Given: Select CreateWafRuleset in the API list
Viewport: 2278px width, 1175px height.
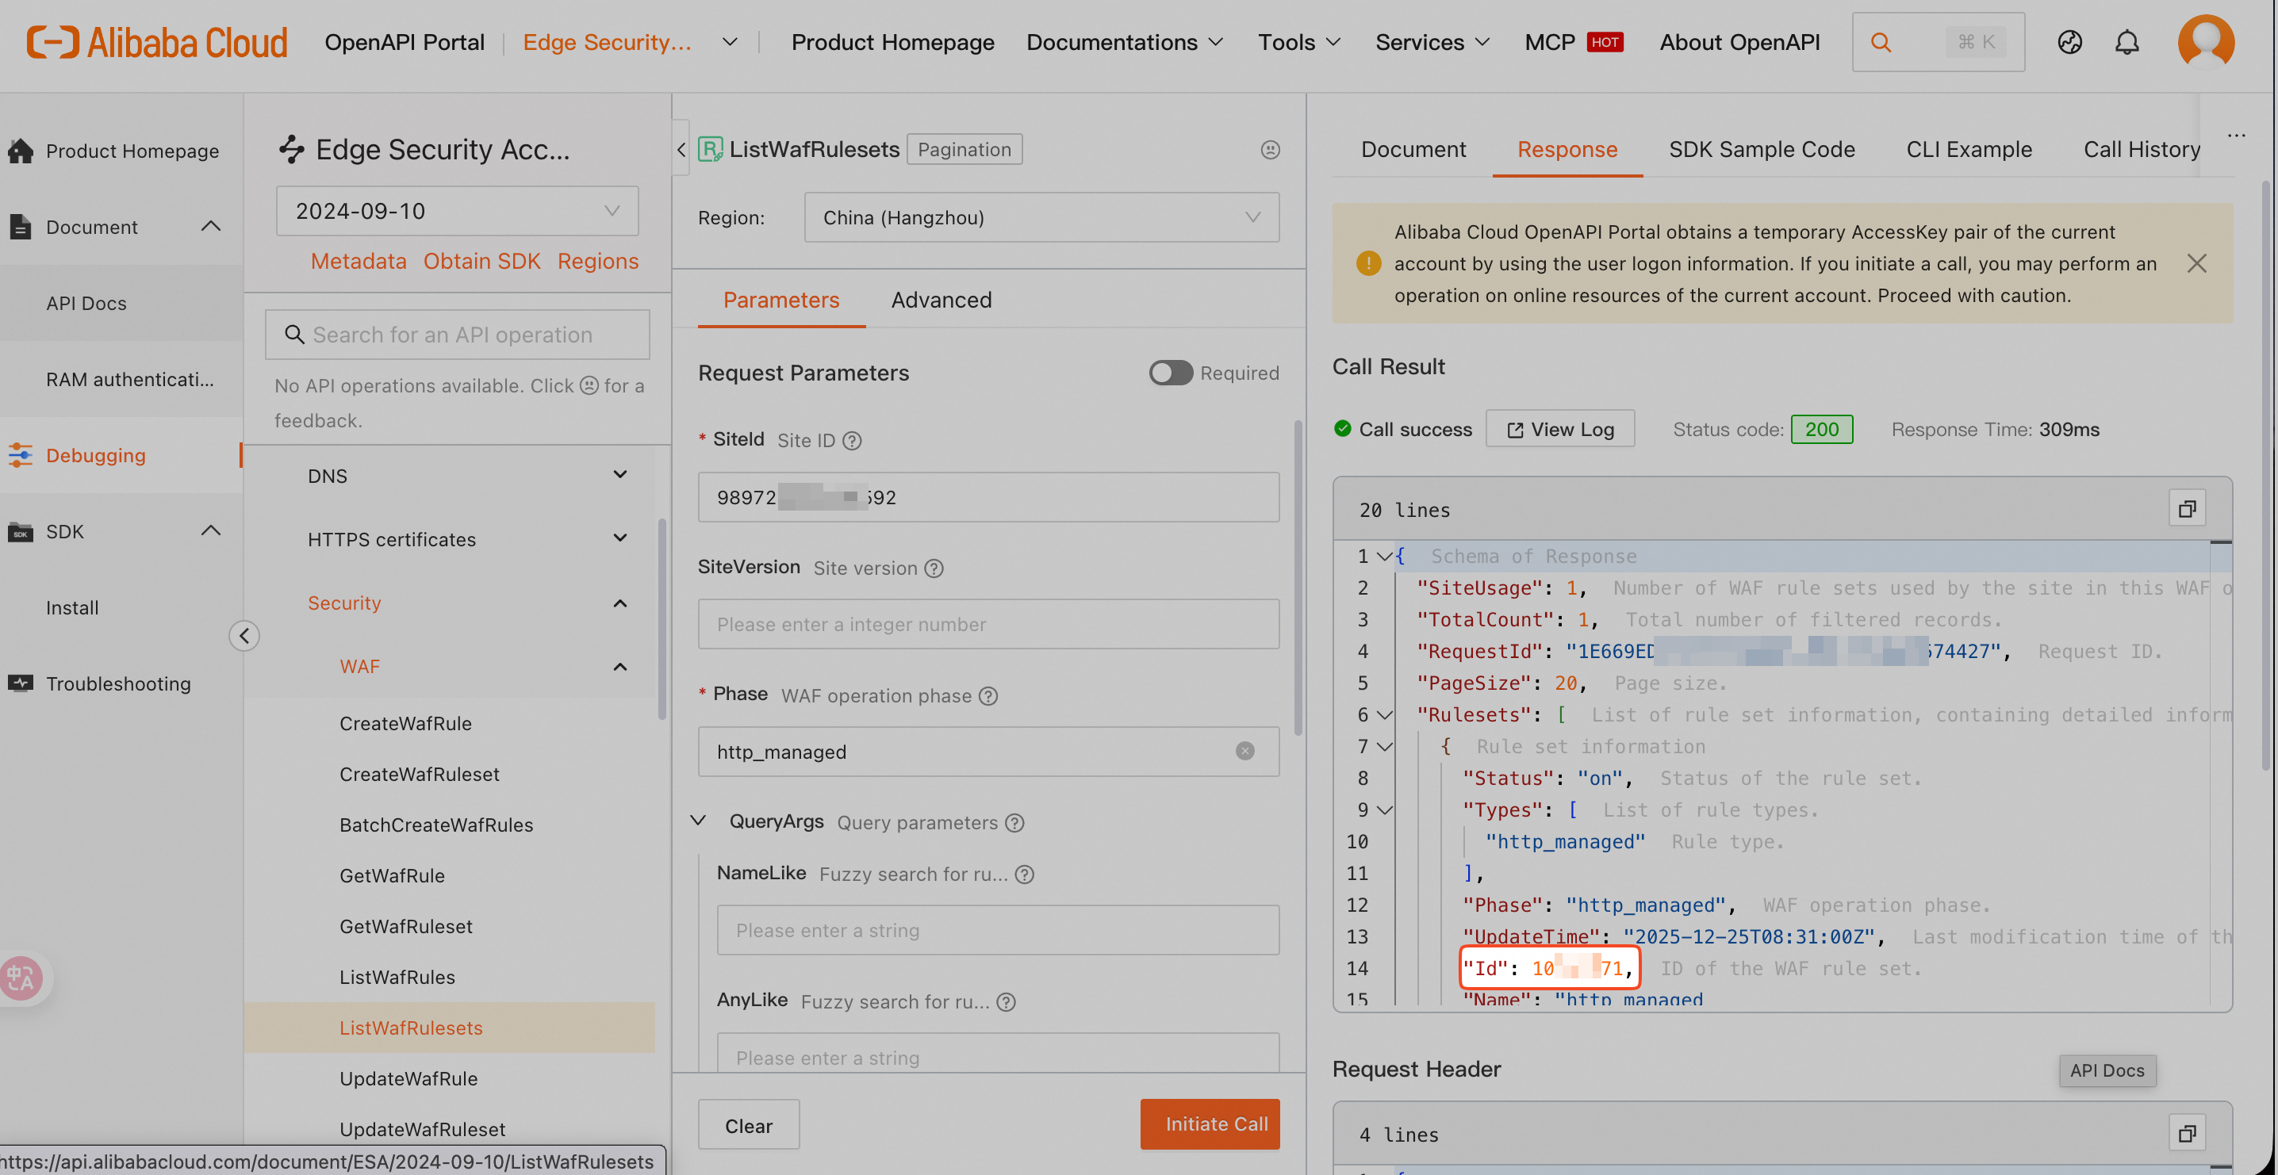Looking at the screenshot, I should point(419,775).
